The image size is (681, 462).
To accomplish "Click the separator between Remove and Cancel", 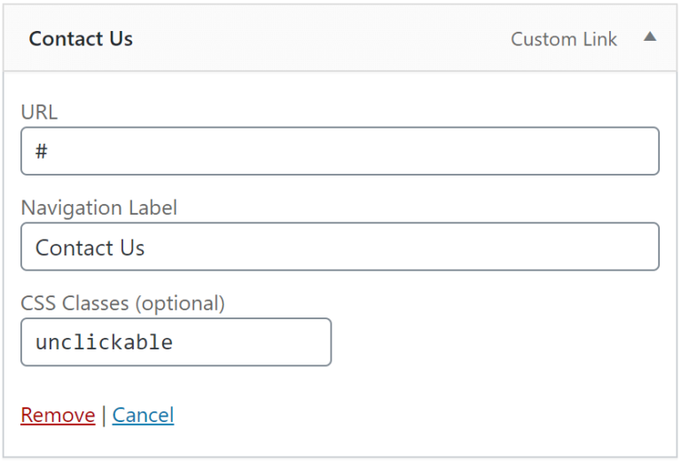I will point(104,416).
